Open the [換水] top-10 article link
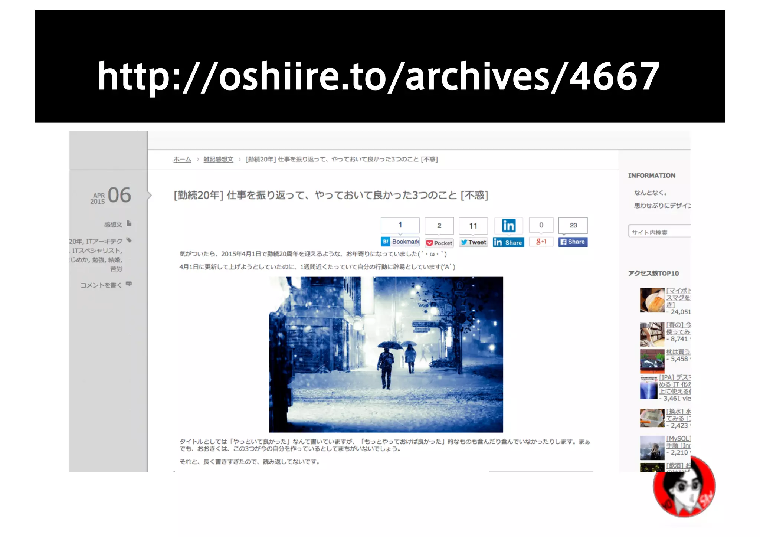 coord(678,415)
